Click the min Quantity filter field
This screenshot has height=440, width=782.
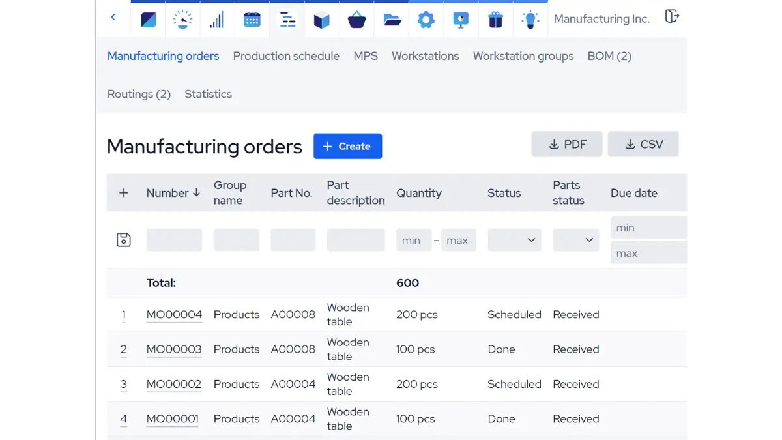pyautogui.click(x=413, y=240)
